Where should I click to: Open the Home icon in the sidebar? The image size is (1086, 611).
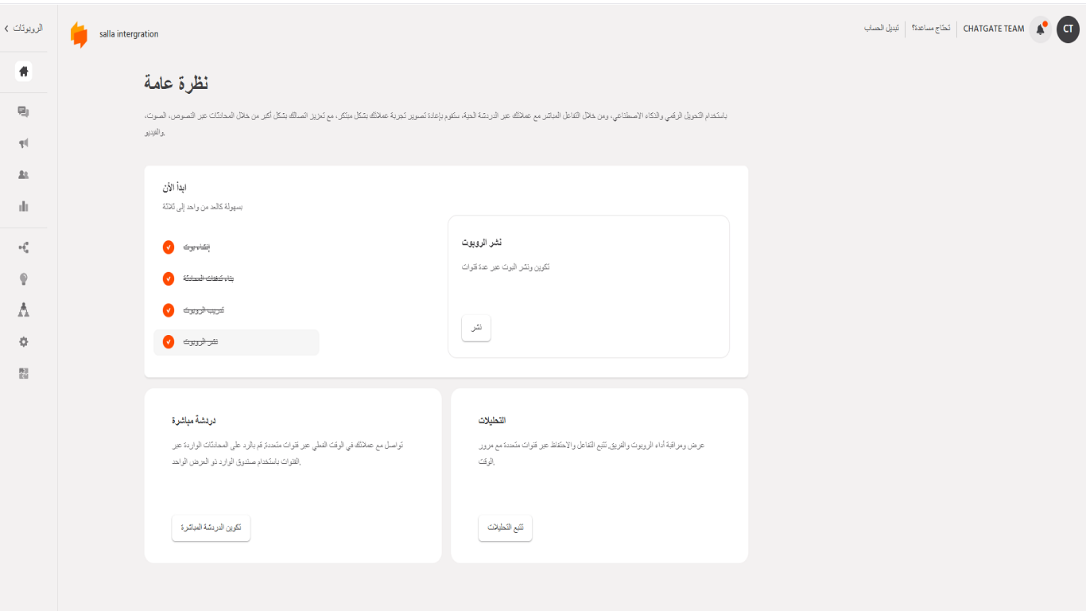(24, 72)
